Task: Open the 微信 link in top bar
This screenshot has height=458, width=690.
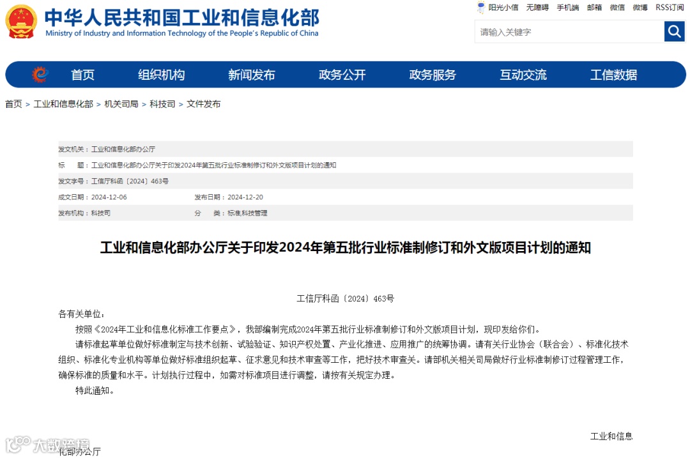Action: click(x=617, y=8)
